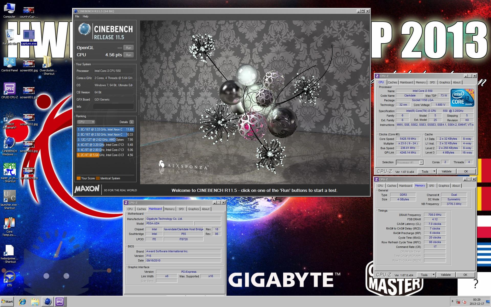The height and width of the screenshot is (307, 491).
Task: Open Graphics tab in Memory CPU-Z window
Action: click(444, 186)
